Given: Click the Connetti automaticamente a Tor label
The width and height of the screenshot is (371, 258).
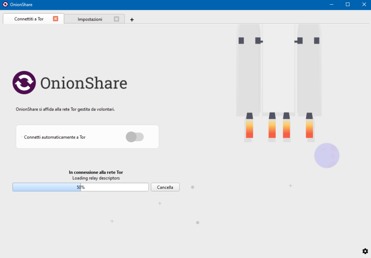Looking at the screenshot, I should click(55, 137).
